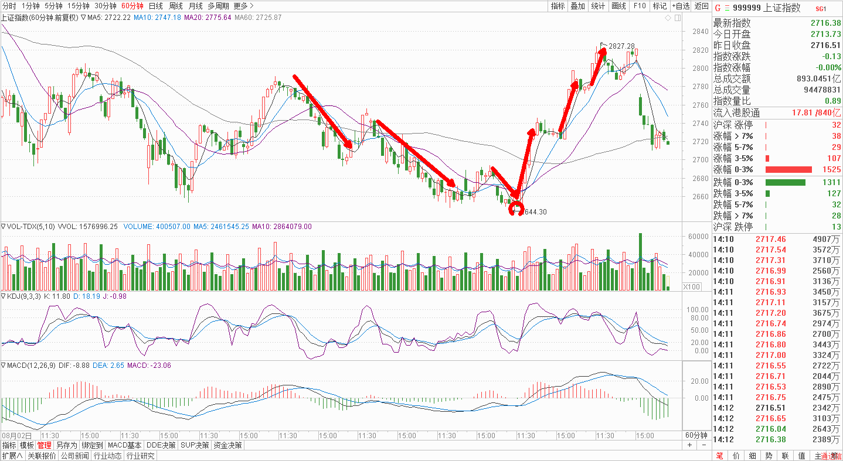Open the 公司新闻 tab
This screenshot has width=843, height=461.
coord(74,456)
